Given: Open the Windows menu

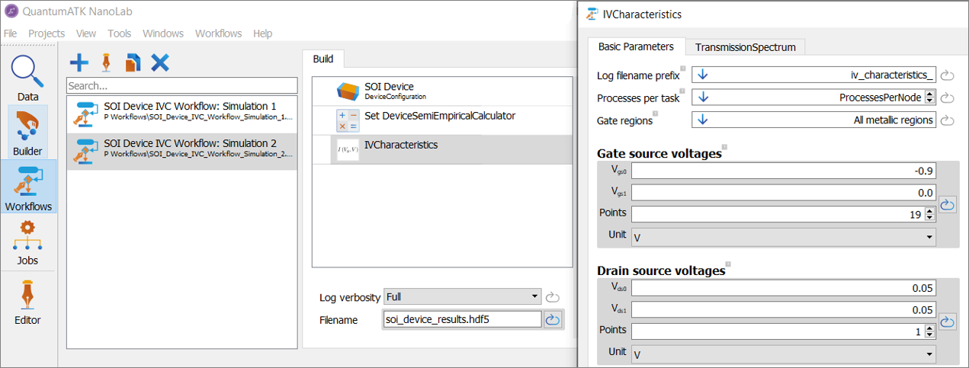Looking at the screenshot, I should (x=163, y=34).
